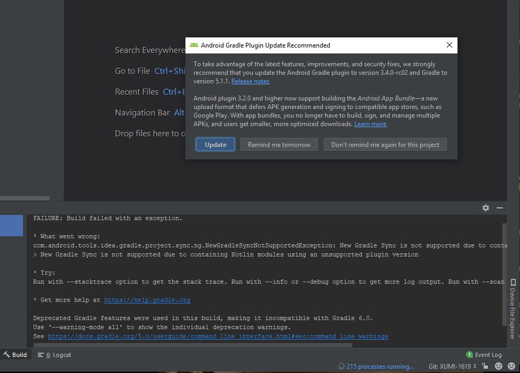Open the docs.gradle.org command line warnings link
The width and height of the screenshot is (520, 373).
click(218, 337)
